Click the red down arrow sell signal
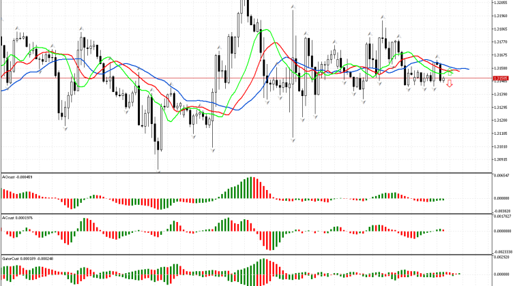Viewport: 513px width, 286px height. 449,85
